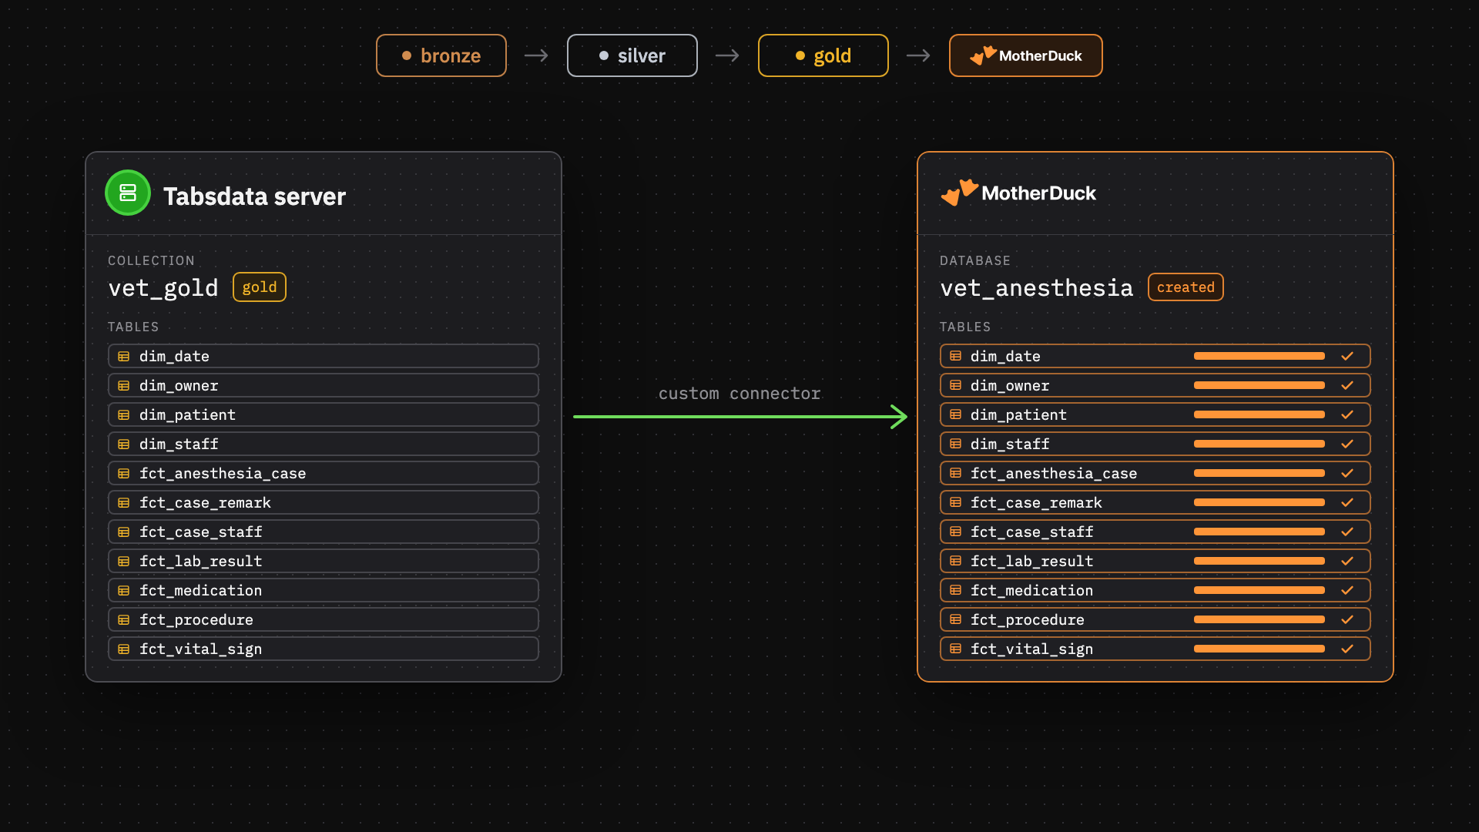The image size is (1479, 832).
Task: Click the table icon beside fct_medication in MotherDuck
Action: [x=955, y=590]
